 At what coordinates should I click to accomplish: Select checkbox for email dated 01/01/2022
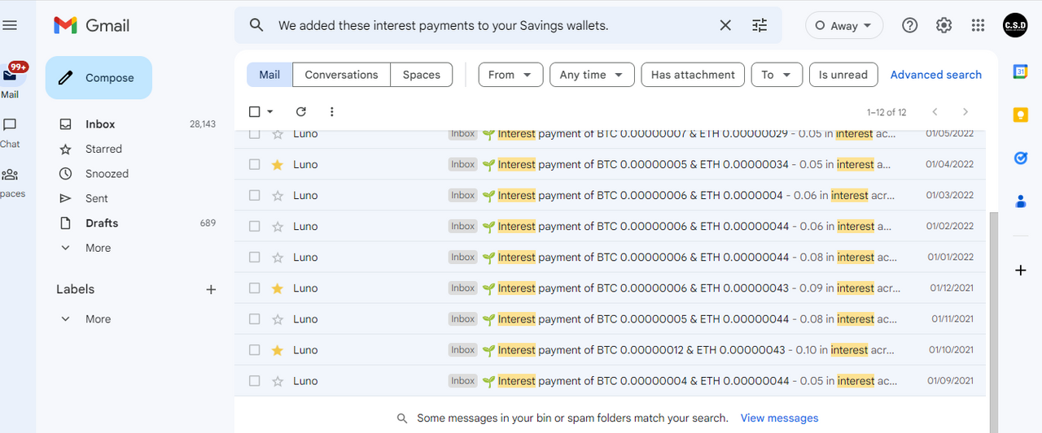click(x=254, y=257)
